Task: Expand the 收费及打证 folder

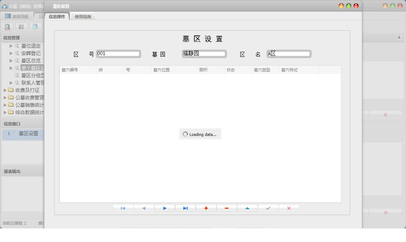Action: (5, 90)
